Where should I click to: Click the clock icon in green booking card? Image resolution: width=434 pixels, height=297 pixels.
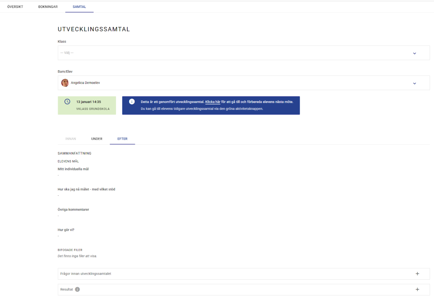[x=67, y=102]
